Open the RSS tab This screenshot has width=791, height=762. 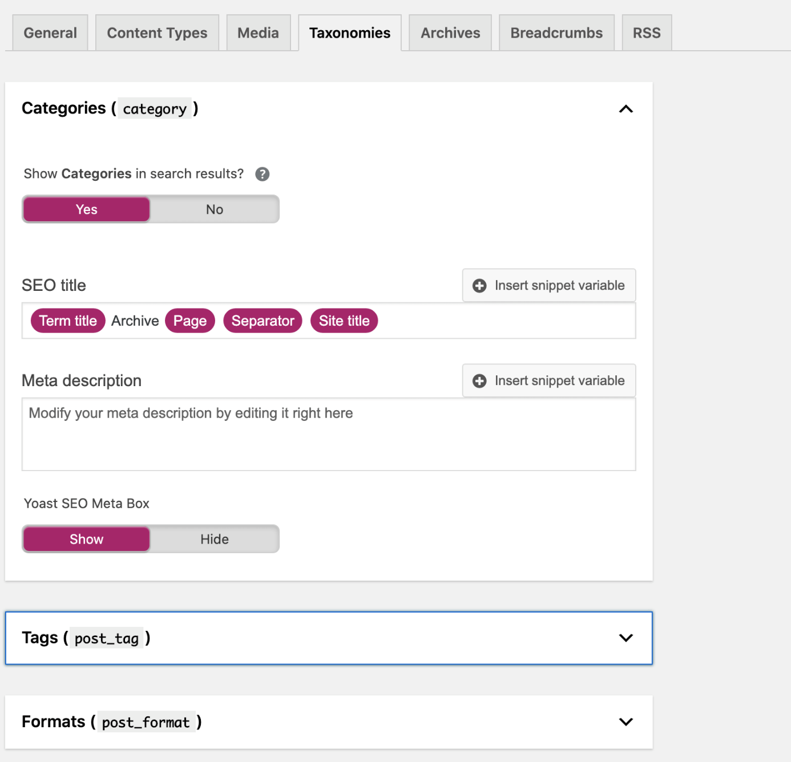click(647, 33)
